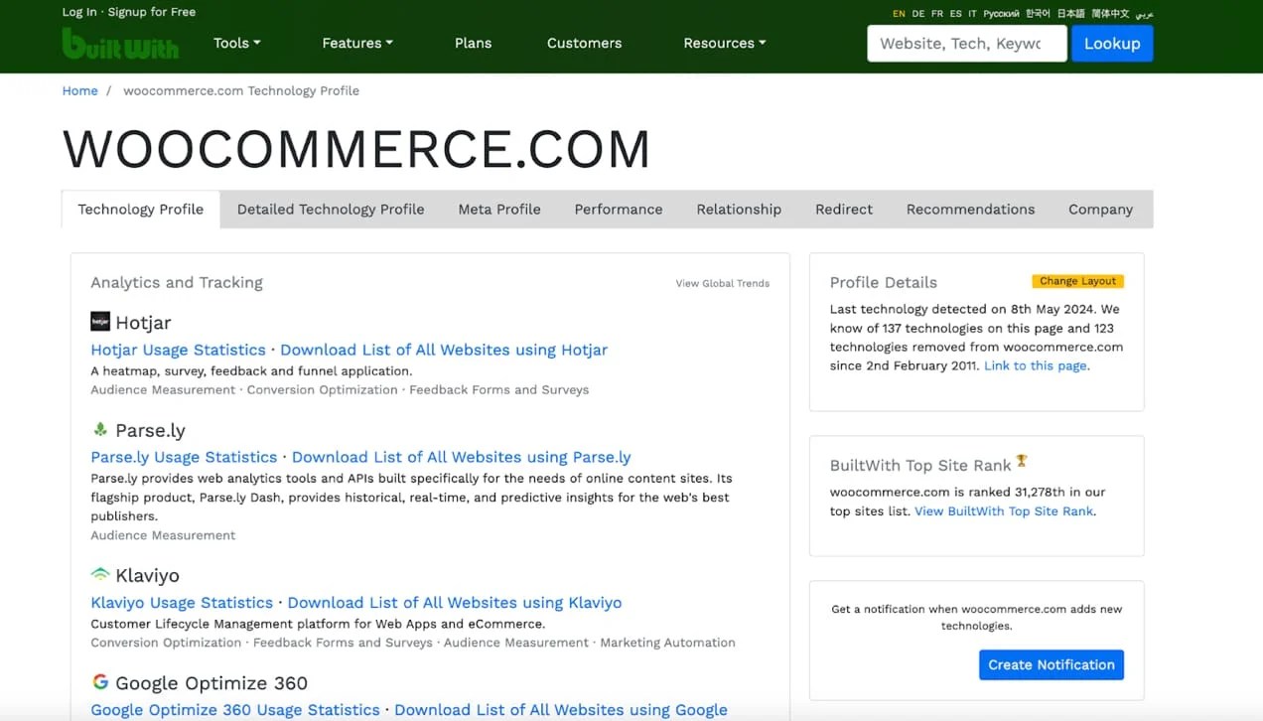Open the Tools dropdown menu

click(237, 43)
